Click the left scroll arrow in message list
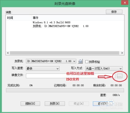 tap(8, 53)
